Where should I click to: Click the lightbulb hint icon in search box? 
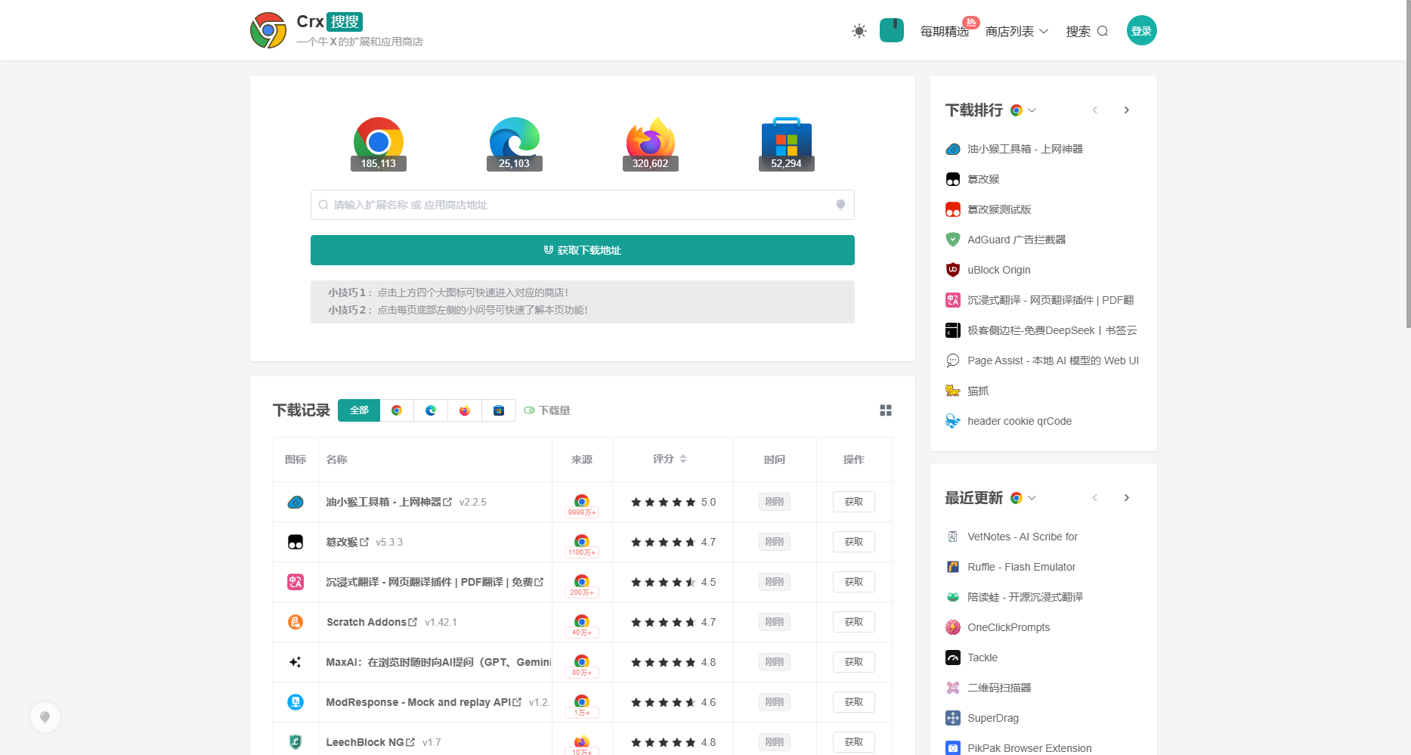[840, 205]
